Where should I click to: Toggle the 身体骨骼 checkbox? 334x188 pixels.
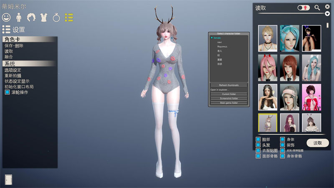tap(283, 156)
